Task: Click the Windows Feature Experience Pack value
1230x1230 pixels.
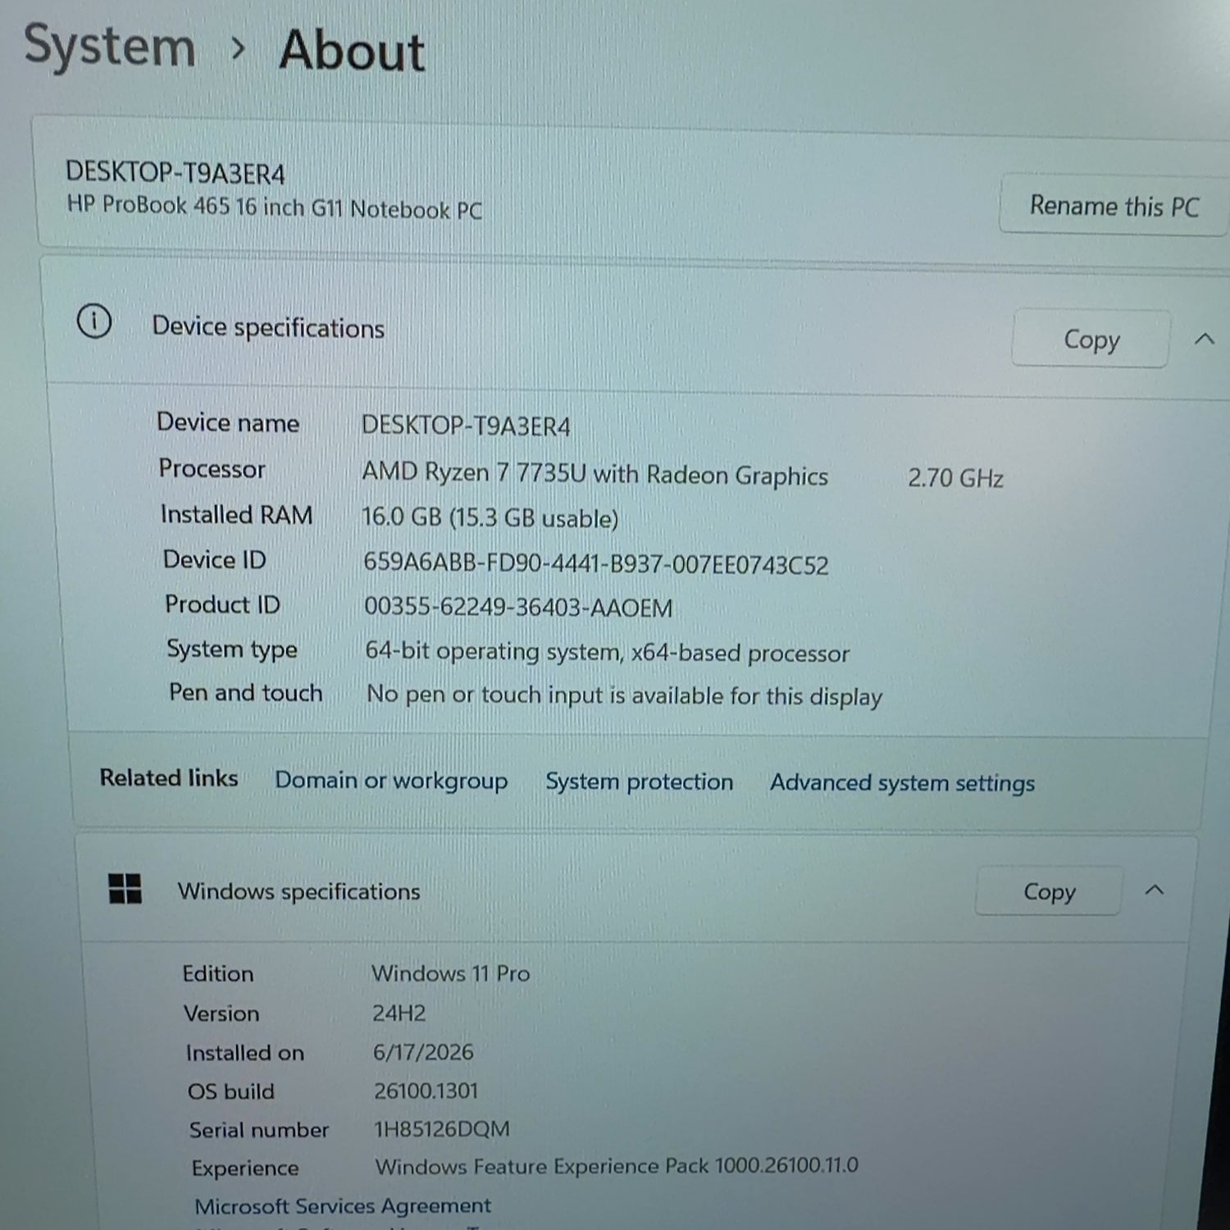Action: coord(617,1166)
